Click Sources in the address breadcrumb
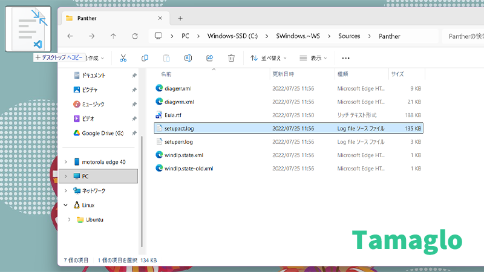The height and width of the screenshot is (272, 484). (349, 36)
